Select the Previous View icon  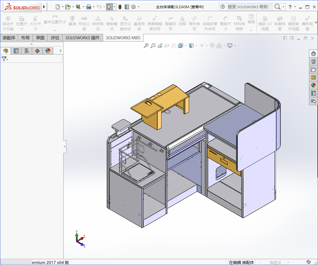coord(160,46)
